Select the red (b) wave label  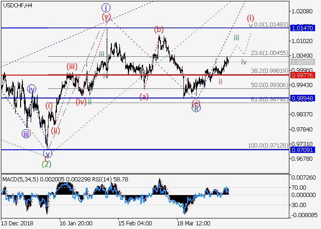tap(159, 30)
